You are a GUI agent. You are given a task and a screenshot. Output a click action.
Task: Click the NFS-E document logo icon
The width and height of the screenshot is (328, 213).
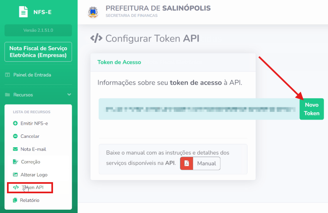tap(23, 12)
